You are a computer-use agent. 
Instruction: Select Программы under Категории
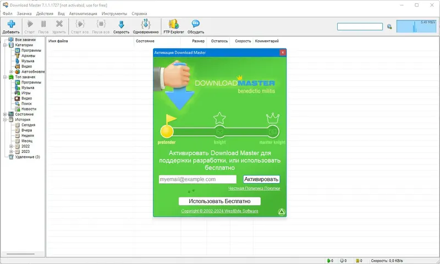pyautogui.click(x=31, y=50)
